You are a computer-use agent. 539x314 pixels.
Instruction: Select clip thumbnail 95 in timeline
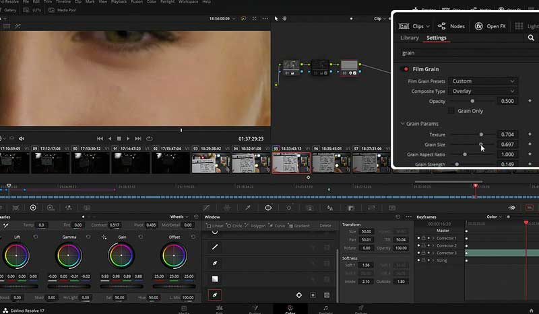tap(291, 163)
